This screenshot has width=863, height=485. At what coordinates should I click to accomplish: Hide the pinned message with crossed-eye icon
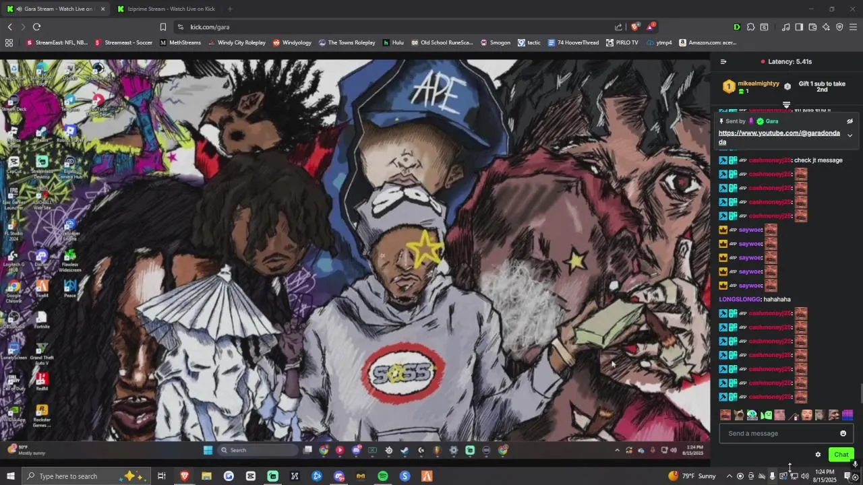tap(850, 121)
